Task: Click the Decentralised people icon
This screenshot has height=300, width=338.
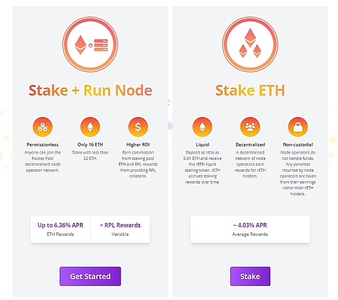Action: (250, 126)
